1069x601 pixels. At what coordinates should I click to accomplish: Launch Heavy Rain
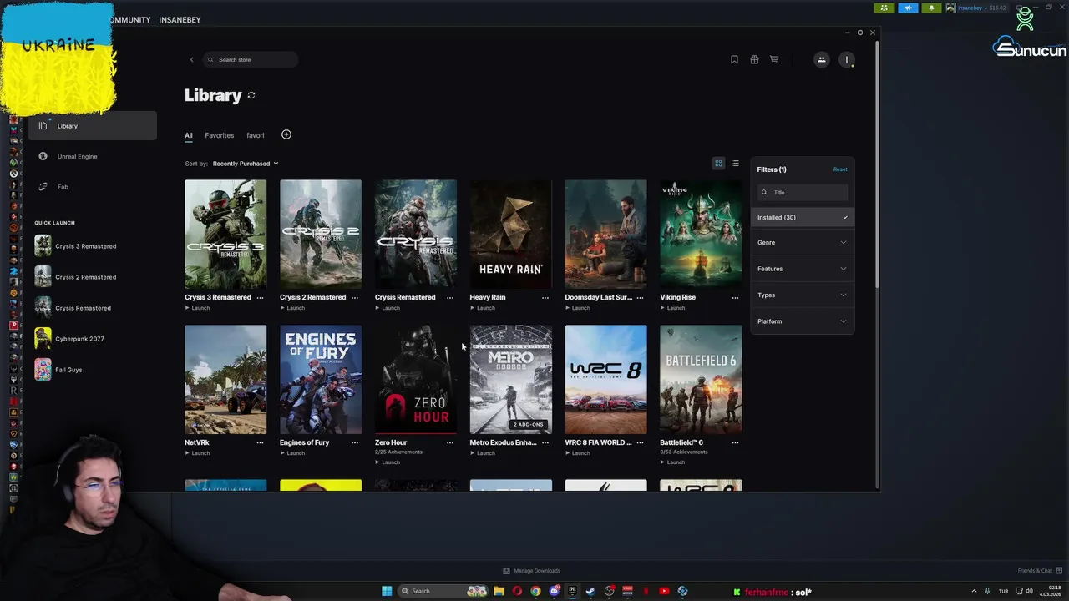pos(483,308)
